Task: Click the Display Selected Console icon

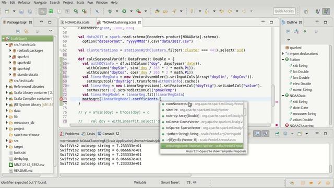Action: point(285,134)
